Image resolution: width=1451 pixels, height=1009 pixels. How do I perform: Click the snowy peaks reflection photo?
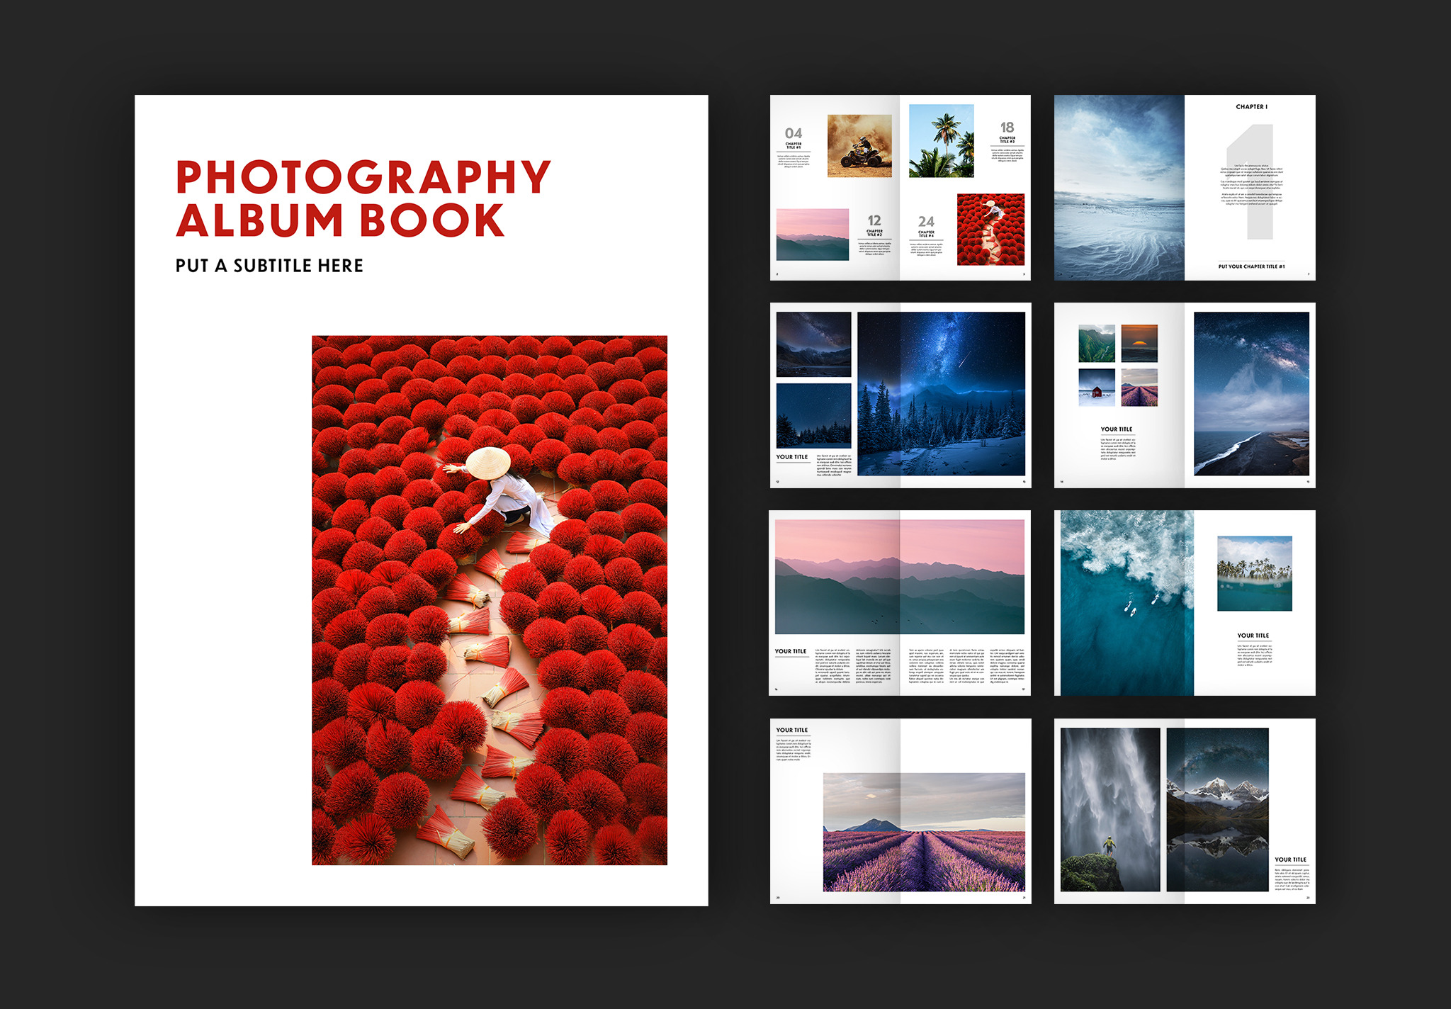[1217, 809]
